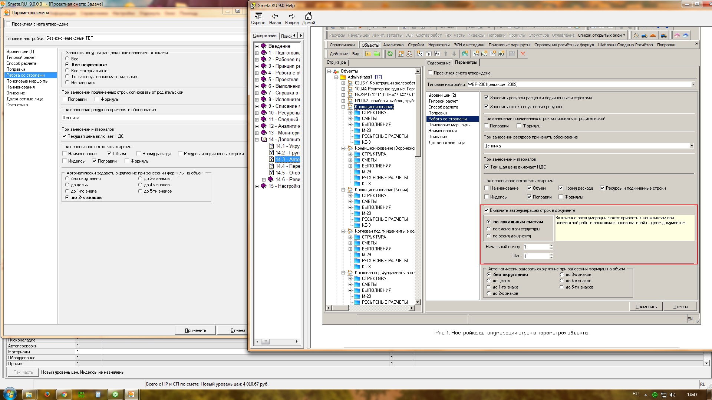Switch to Smeta.RU taskbar button
The image size is (712, 400).
click(131, 394)
